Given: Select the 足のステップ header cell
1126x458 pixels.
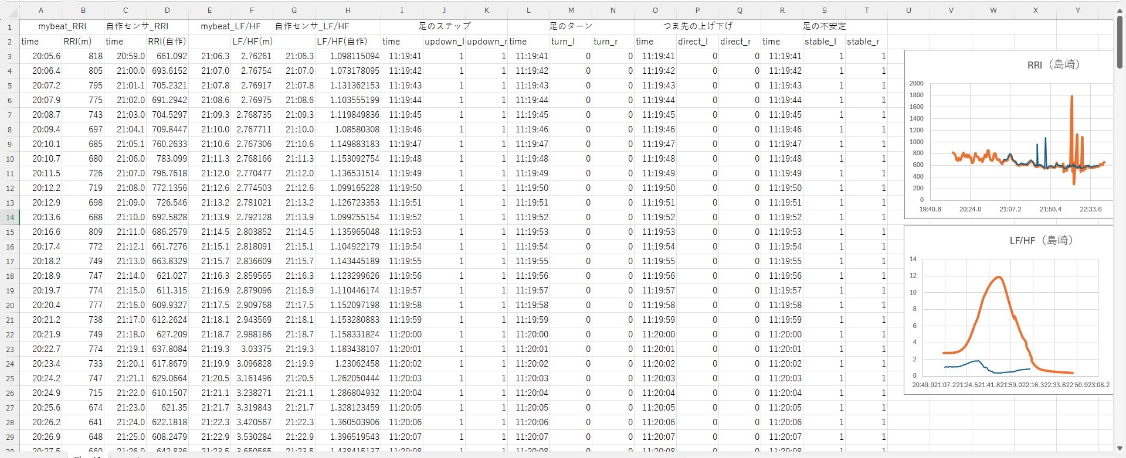Looking at the screenshot, I should (x=444, y=26).
